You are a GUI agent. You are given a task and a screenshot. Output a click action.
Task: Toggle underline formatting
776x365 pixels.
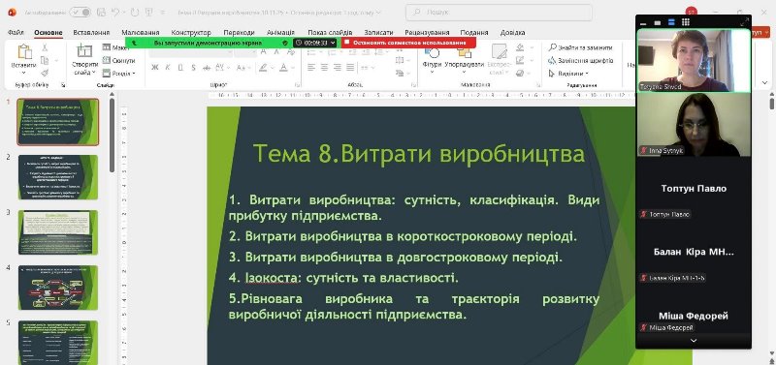pyautogui.click(x=180, y=67)
